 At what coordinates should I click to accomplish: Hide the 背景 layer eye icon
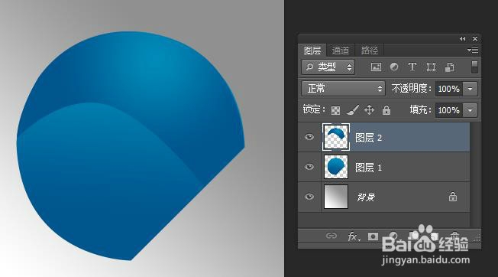[309, 197]
